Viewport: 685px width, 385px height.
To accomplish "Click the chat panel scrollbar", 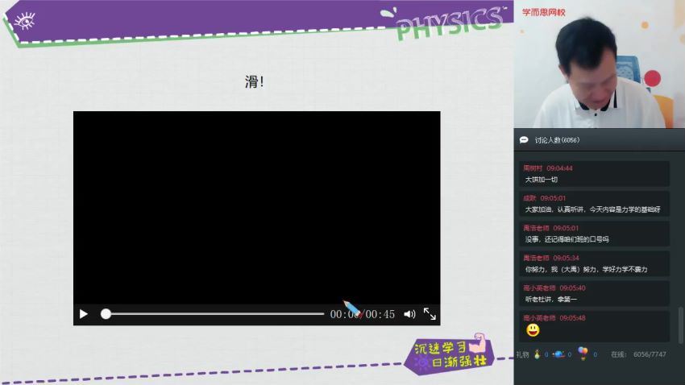I will pos(679,324).
